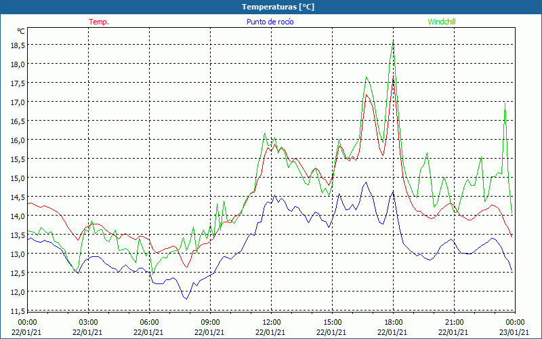Select the green 'Windchill' legend label
542x339 pixels.
pyautogui.click(x=442, y=22)
